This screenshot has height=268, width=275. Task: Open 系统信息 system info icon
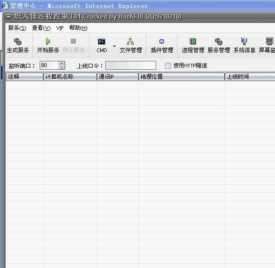point(244,41)
